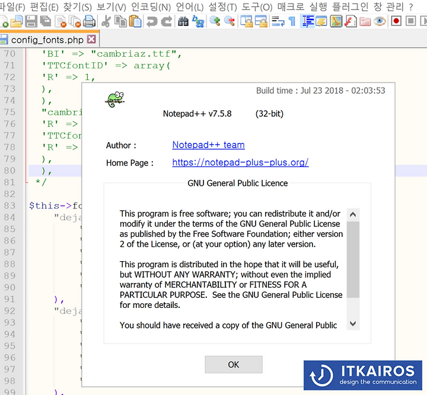Viewport: 427px width, 395px height.
Task: Click the licence text scroll down arrow
Action: tap(353, 323)
